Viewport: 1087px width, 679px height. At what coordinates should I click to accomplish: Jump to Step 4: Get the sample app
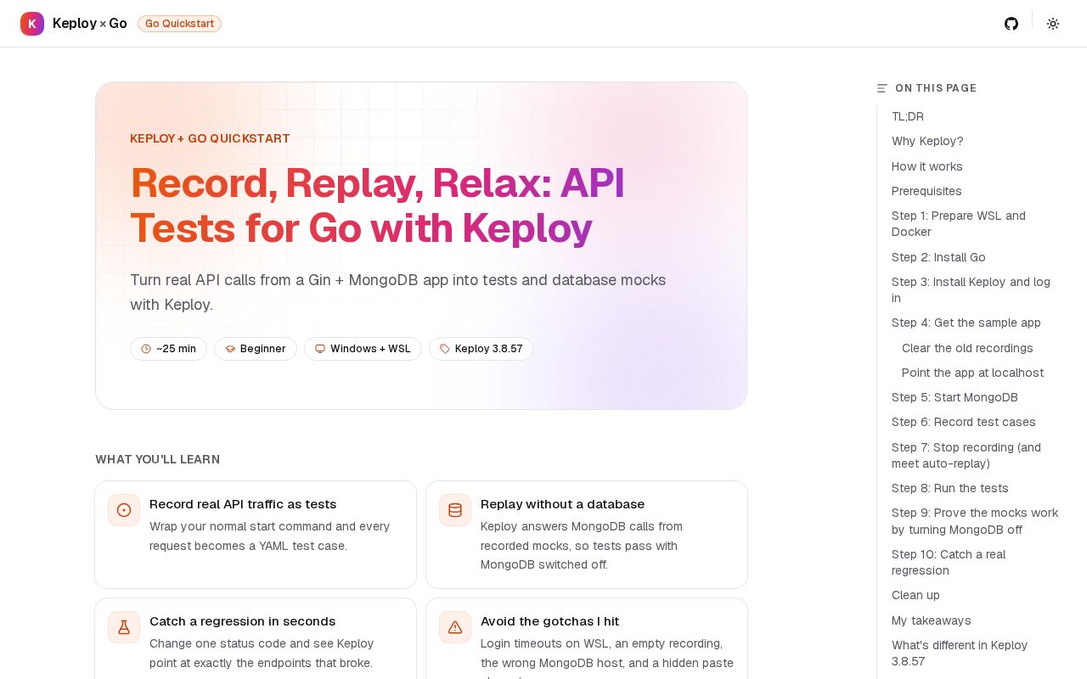click(x=966, y=323)
